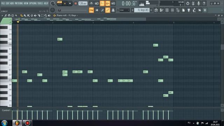This screenshot has width=224, height=126.
Task: Open the TOOLS menu
Action: tap(40, 3)
